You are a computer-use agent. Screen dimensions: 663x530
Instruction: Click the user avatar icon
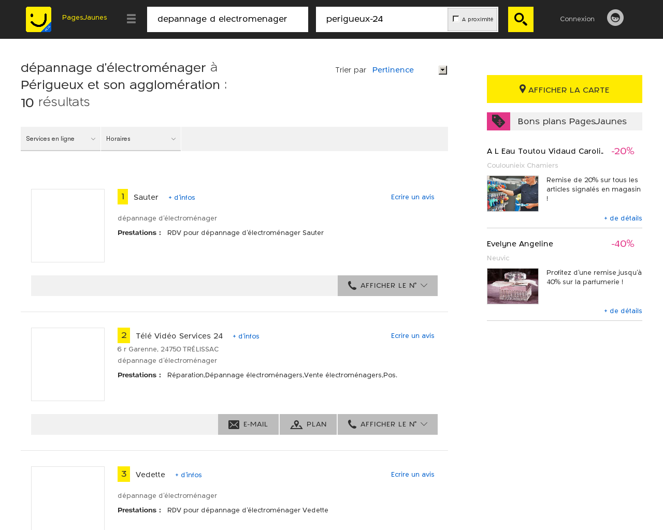[x=615, y=18]
